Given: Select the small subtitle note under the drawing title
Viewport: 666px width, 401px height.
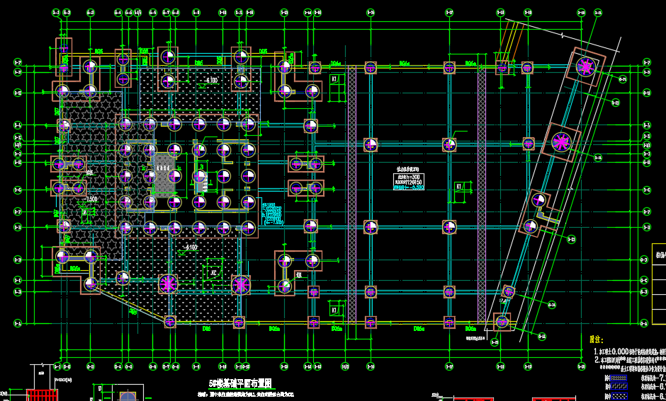Looking at the screenshot, I should [x=246, y=395].
